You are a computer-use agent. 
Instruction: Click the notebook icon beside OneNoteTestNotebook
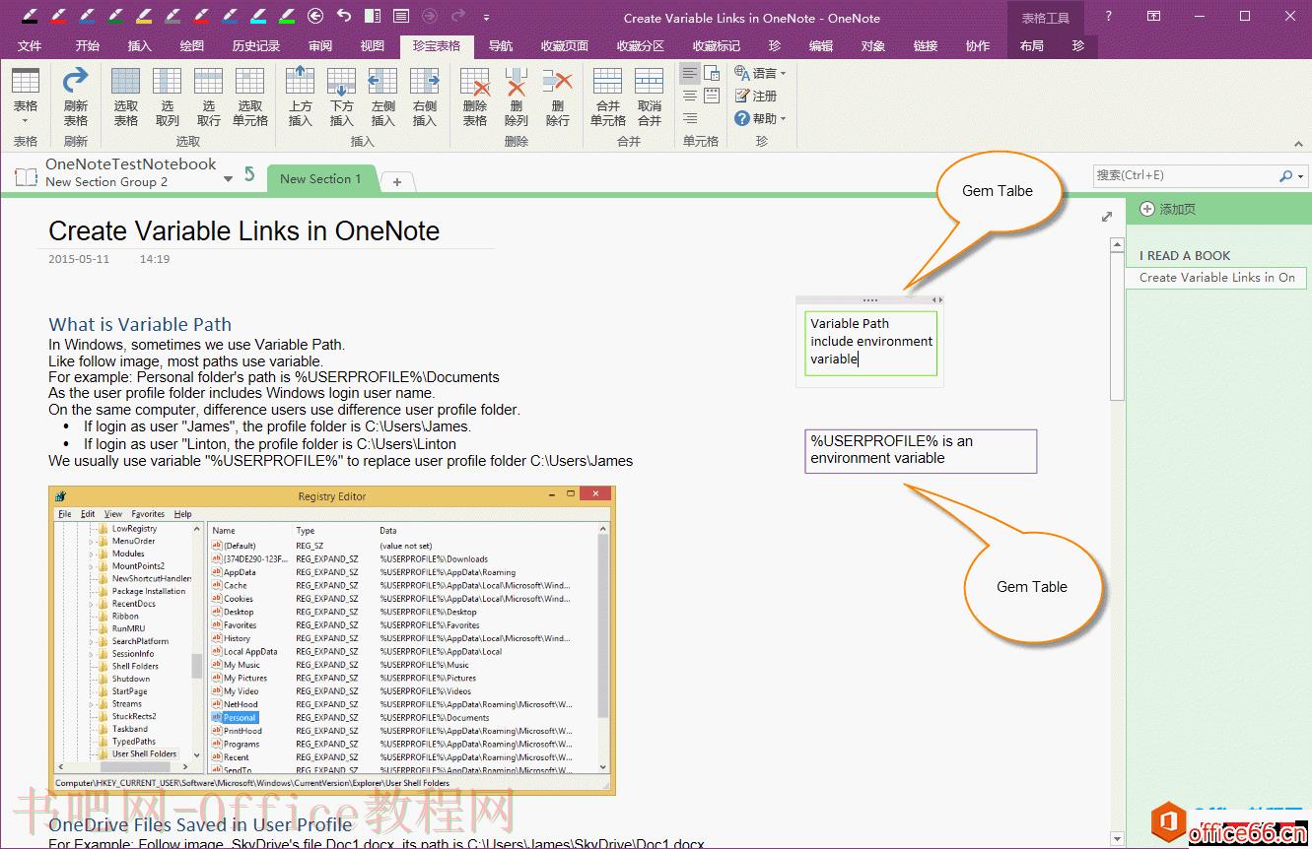pos(26,176)
